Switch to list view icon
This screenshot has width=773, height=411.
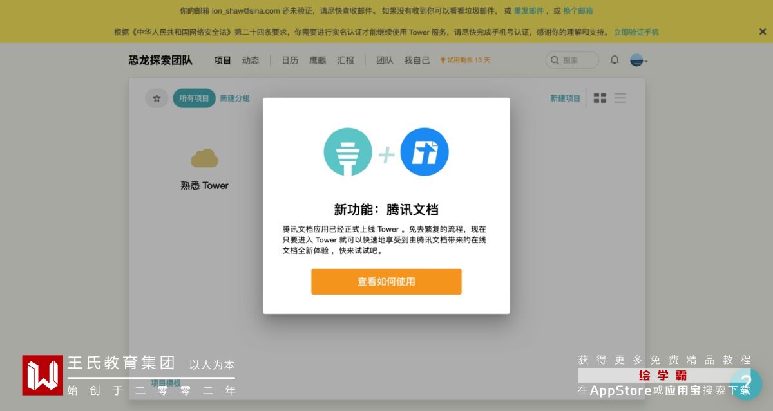[620, 98]
